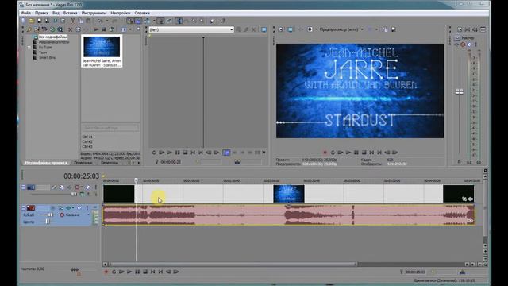Open the Вид menu
This screenshot has height=286, width=508.
point(56,13)
